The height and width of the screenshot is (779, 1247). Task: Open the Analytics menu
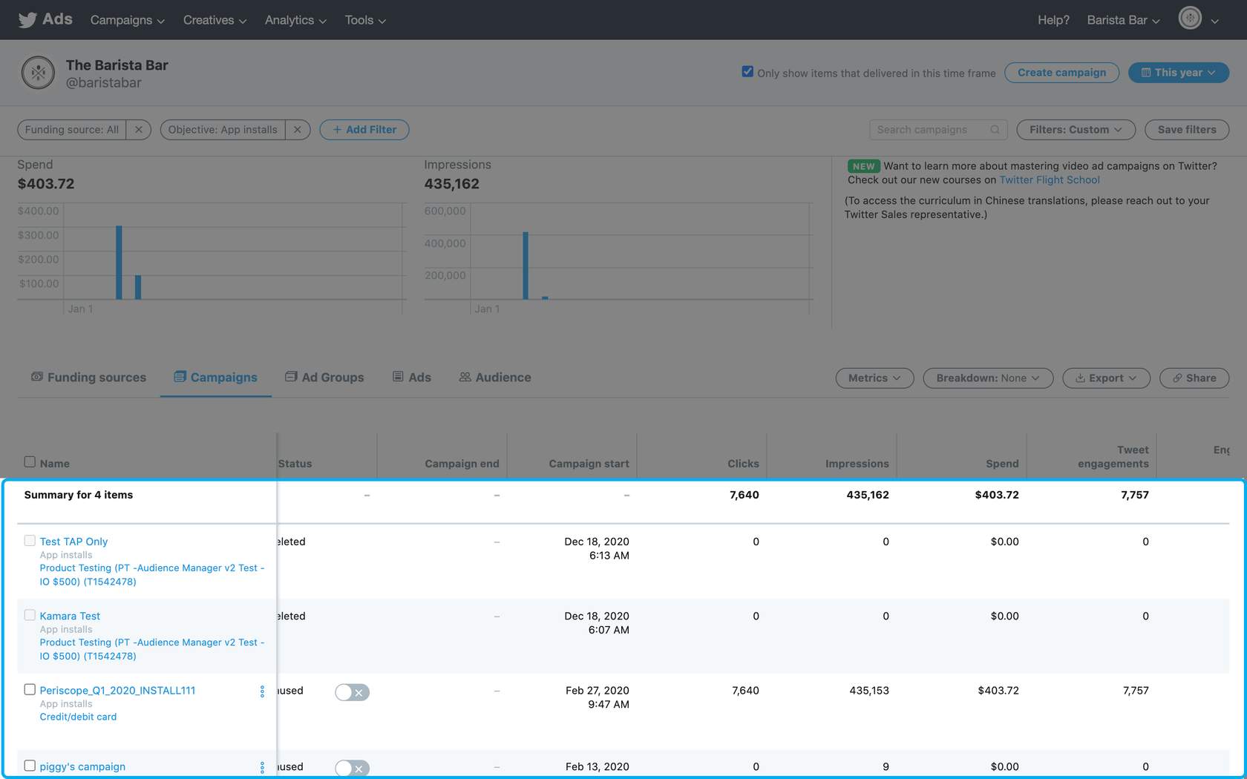295,20
